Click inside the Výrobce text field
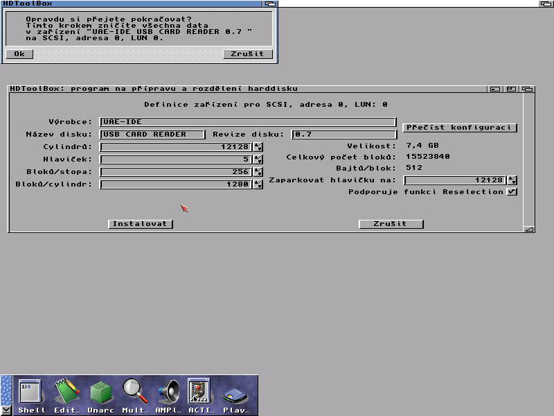The image size is (554, 416). pyautogui.click(x=248, y=122)
